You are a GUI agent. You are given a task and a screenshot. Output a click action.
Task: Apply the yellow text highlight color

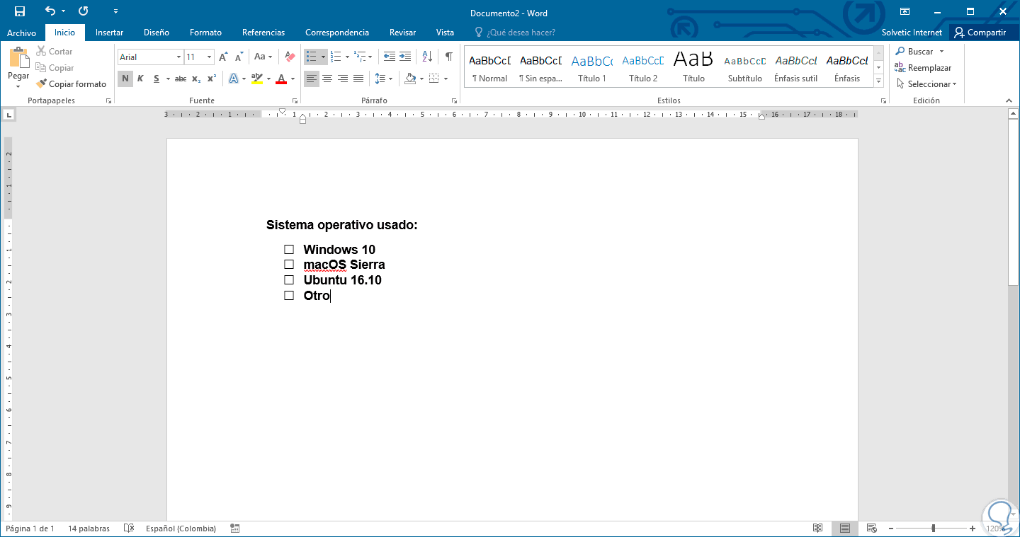257,79
